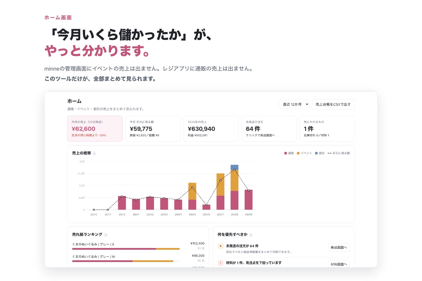The width and height of the screenshot is (422, 281).
Task: Click the 26/09 chart bar
Action: 249,200
